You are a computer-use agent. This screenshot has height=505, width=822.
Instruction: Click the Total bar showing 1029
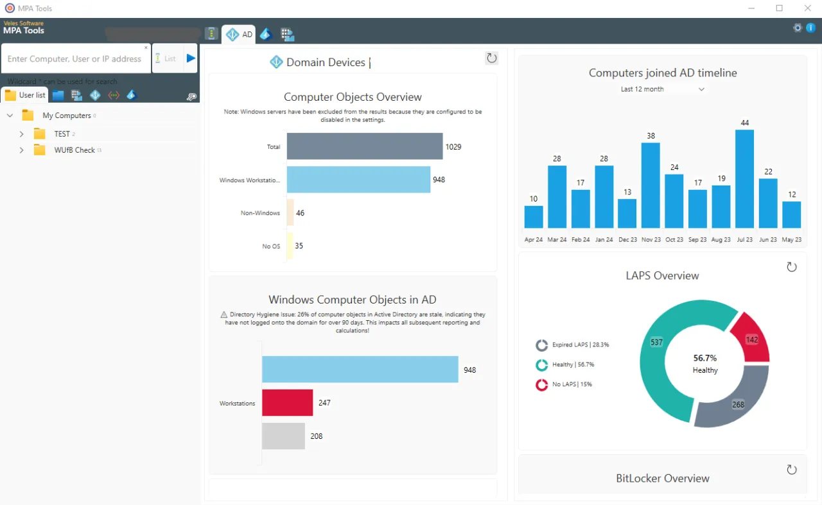[x=365, y=146]
